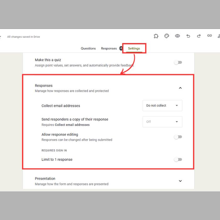Viewport: 220px width, 220px height.
Task: Click 'Responses can be changed after being submitted'
Action: click(x=77, y=140)
